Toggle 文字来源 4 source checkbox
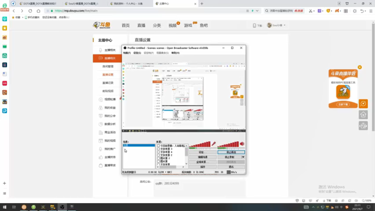The width and height of the screenshot is (375, 211). (x=158, y=152)
